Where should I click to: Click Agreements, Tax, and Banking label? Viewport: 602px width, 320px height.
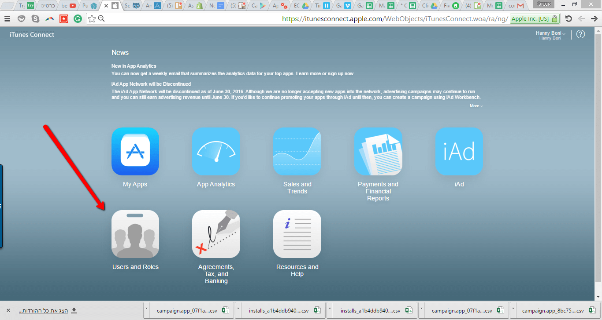pos(216,274)
